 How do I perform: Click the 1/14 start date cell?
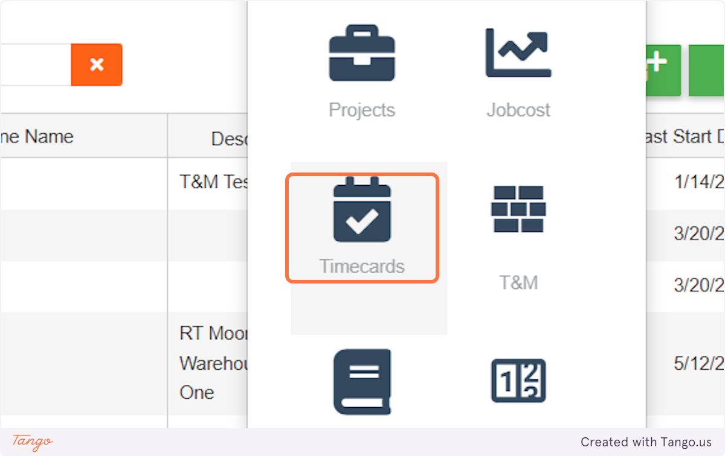pos(699,182)
